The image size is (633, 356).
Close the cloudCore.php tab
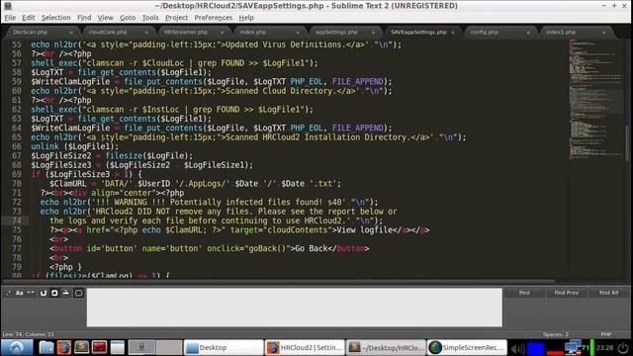[146, 33]
